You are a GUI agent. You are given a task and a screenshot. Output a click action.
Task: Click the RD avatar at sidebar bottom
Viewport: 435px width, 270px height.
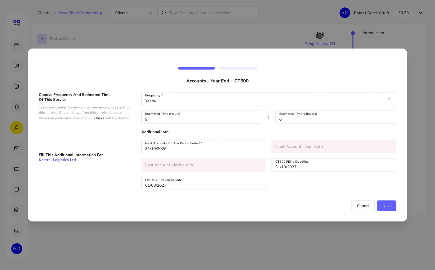point(17,249)
